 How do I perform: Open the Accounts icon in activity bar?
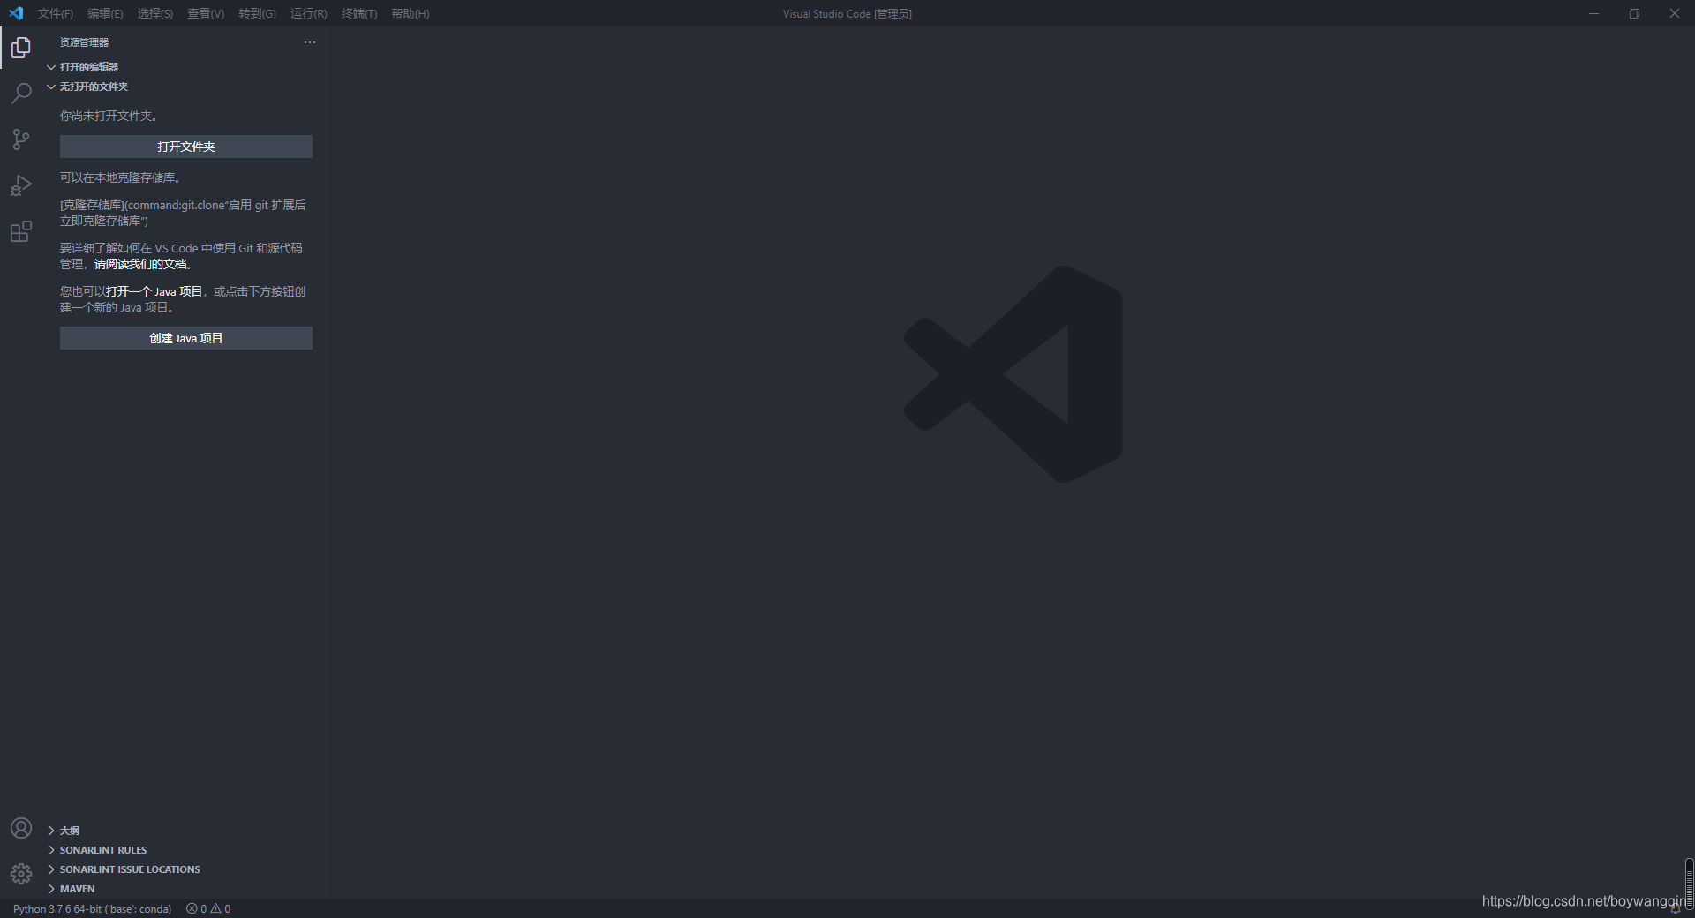click(x=21, y=828)
